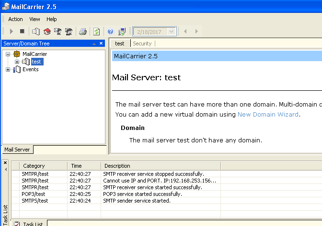Click the blue help question mark icon

[111, 32]
